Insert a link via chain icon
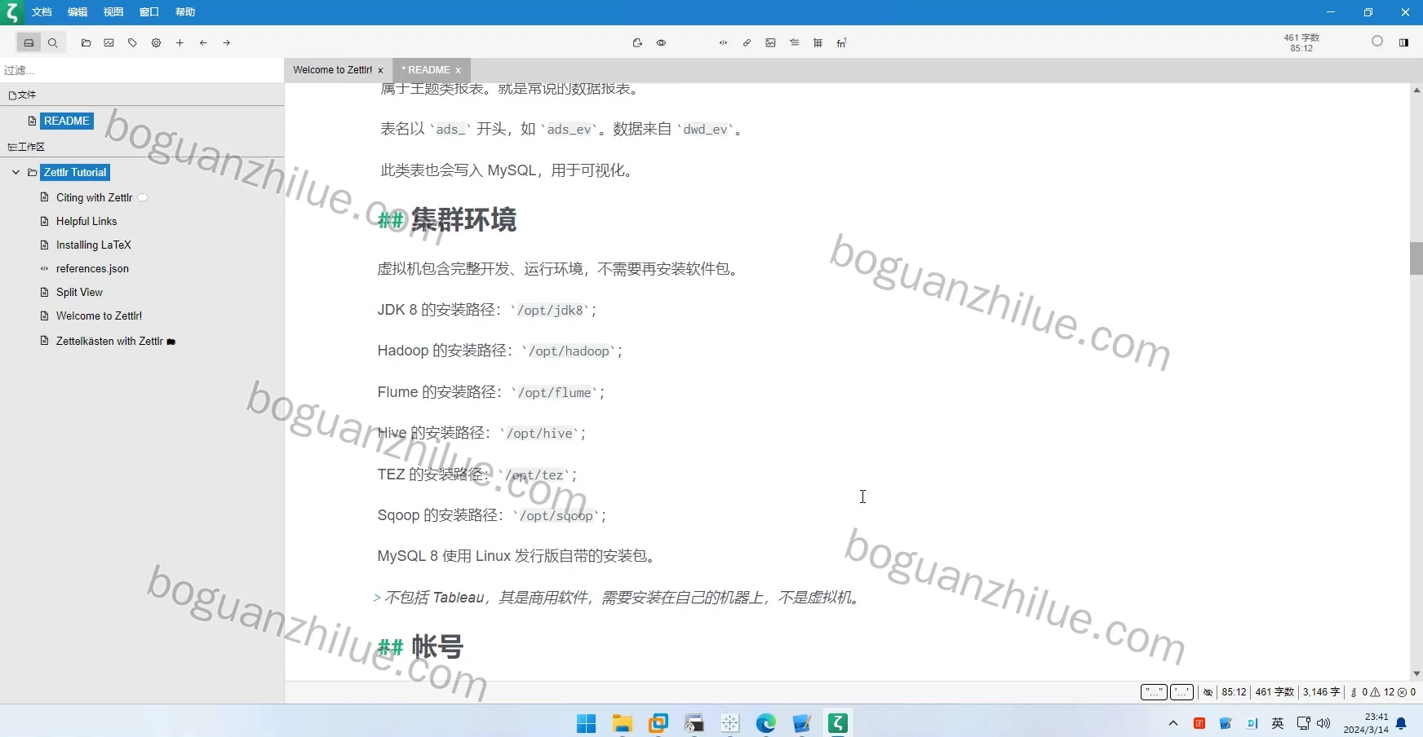This screenshot has width=1423, height=737. [747, 43]
